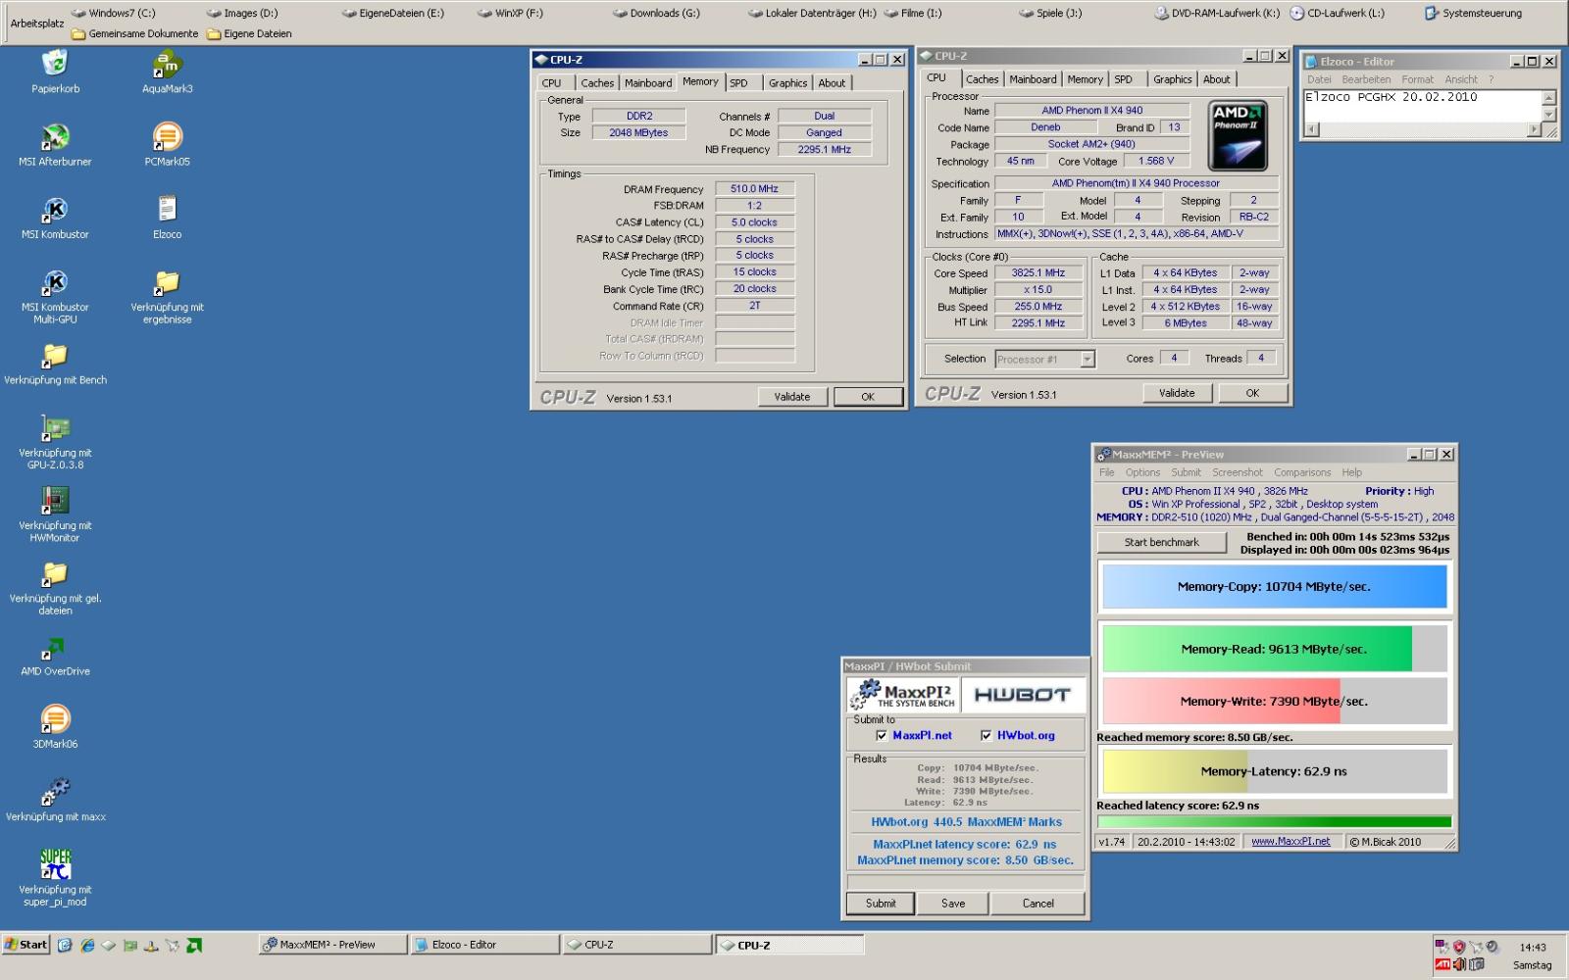Viewport: 1569px width, 980px height.
Task: Open Bearbeiten menu in the Editor
Action: tap(1366, 79)
